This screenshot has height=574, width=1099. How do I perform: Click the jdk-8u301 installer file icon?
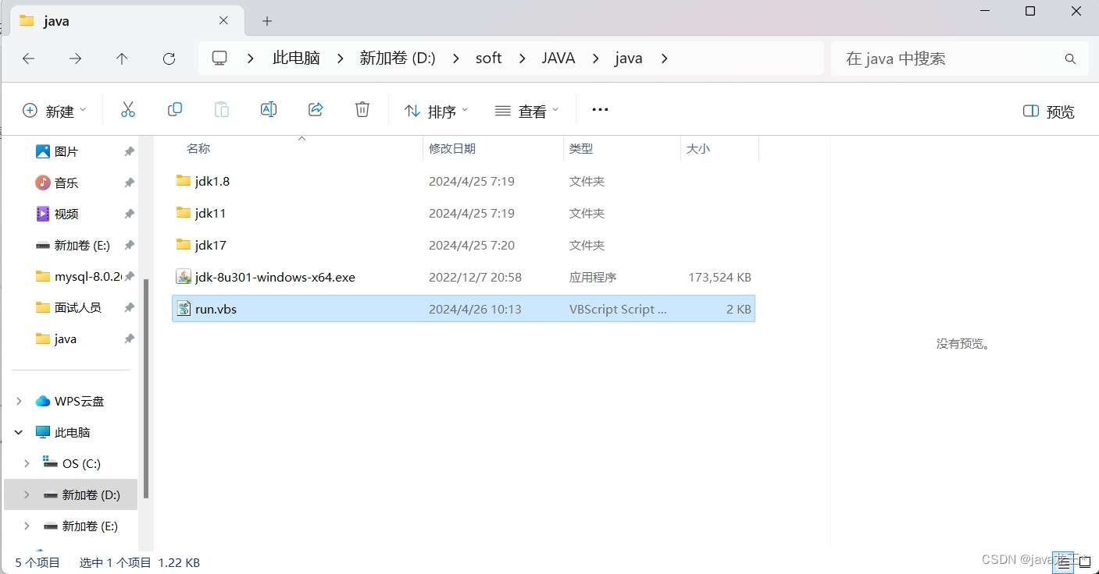pos(184,277)
